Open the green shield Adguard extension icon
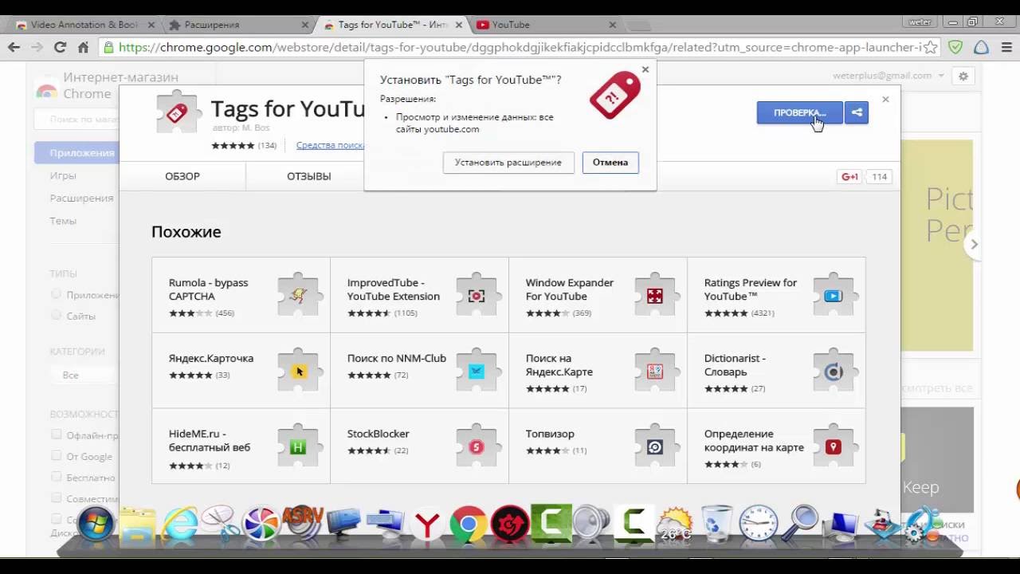1020x574 pixels. [956, 48]
